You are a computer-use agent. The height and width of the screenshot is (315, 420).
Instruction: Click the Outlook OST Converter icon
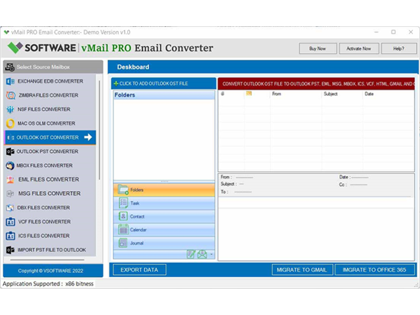pyautogui.click(x=10, y=137)
